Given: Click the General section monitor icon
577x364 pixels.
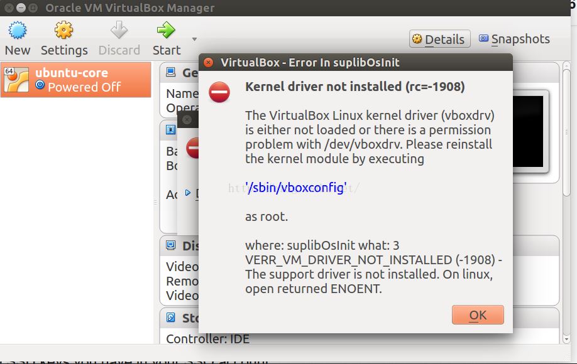Looking at the screenshot, I should tap(171, 73).
